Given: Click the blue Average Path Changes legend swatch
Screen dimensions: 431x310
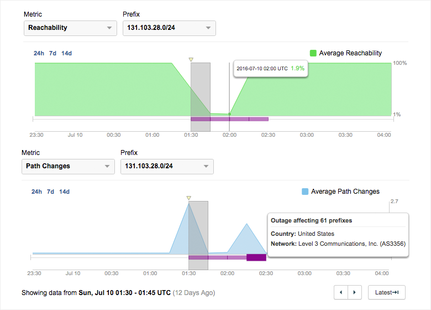Looking at the screenshot, I should point(305,192).
